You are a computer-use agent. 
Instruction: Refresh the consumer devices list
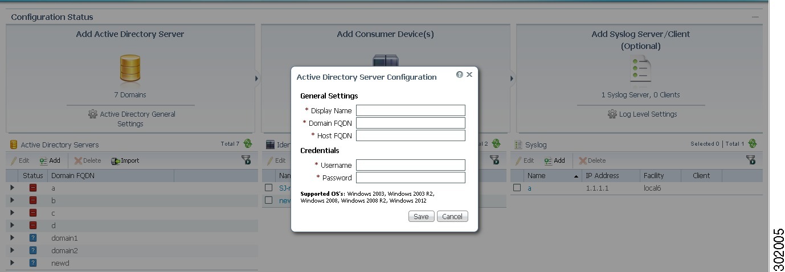click(496, 143)
